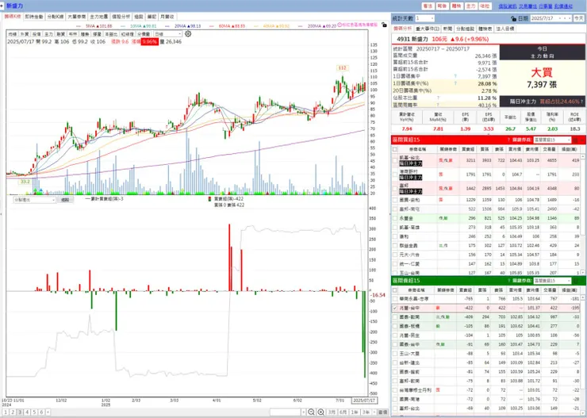Toggle 主力 indicator in chart toolbar
The image size is (587, 418).
[48, 34]
